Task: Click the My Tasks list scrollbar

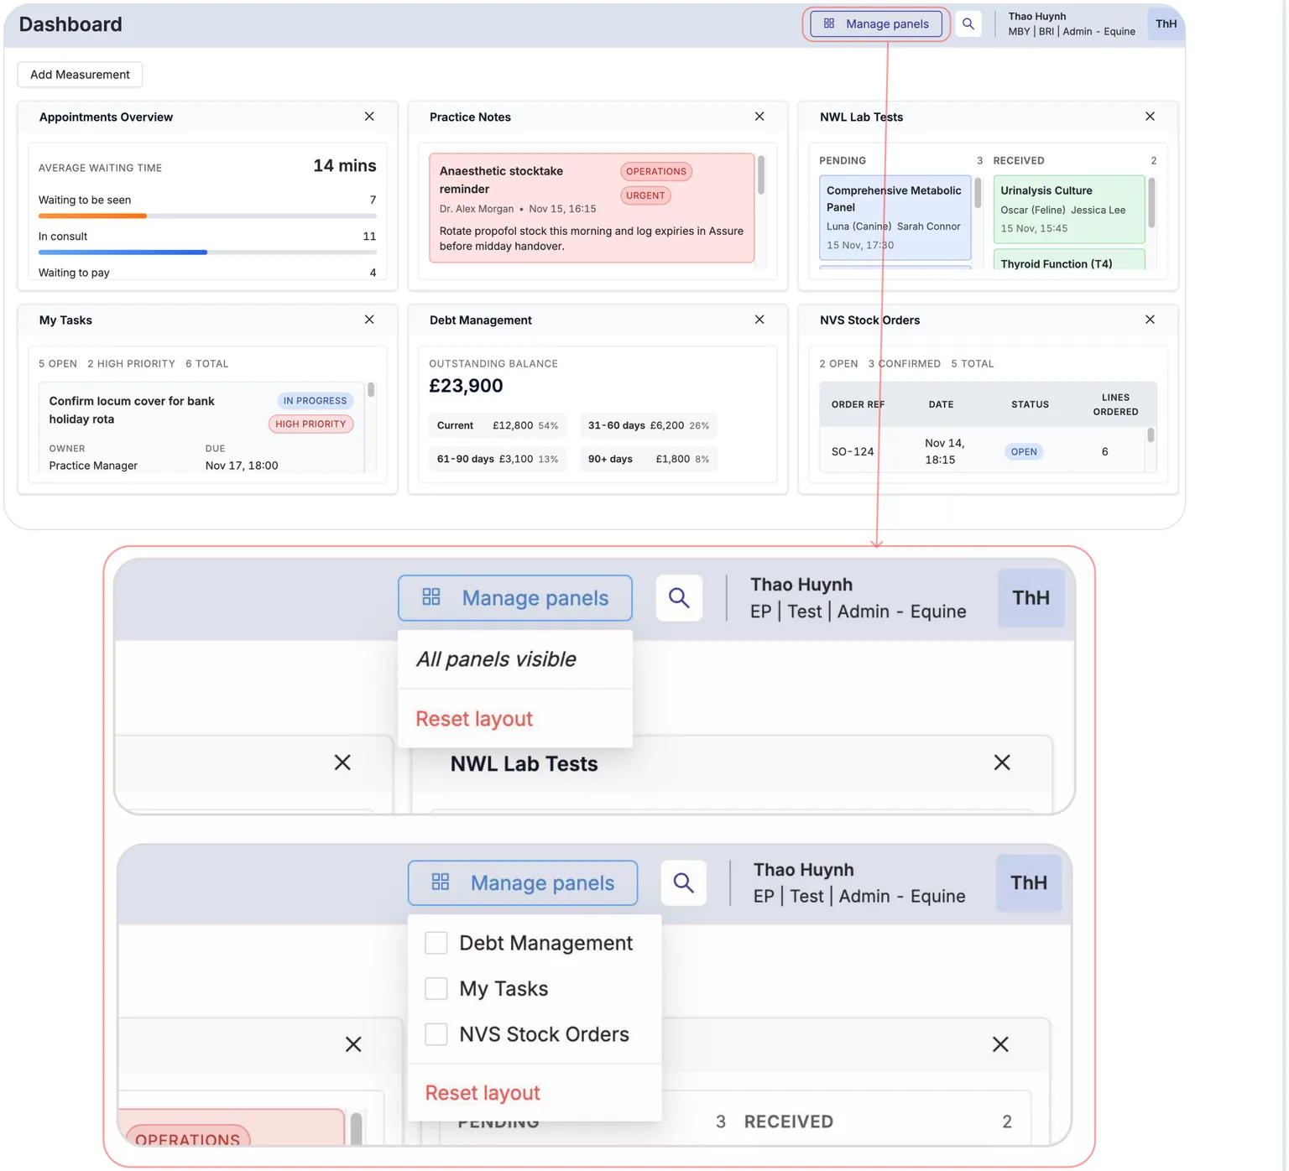Action: coord(371,390)
